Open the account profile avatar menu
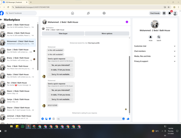 click(175, 13)
